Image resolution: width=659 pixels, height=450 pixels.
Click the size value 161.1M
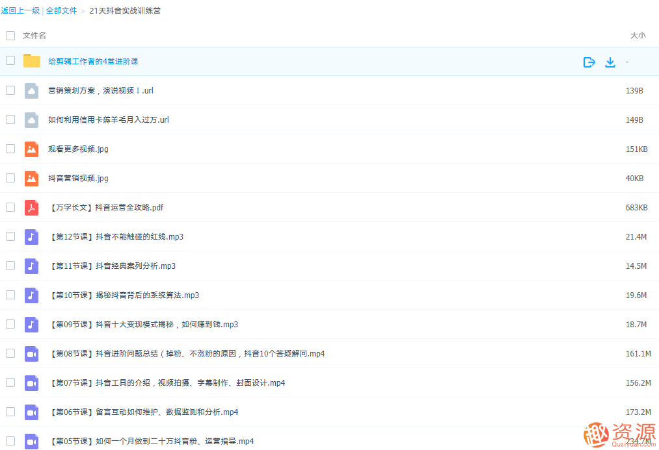click(638, 354)
